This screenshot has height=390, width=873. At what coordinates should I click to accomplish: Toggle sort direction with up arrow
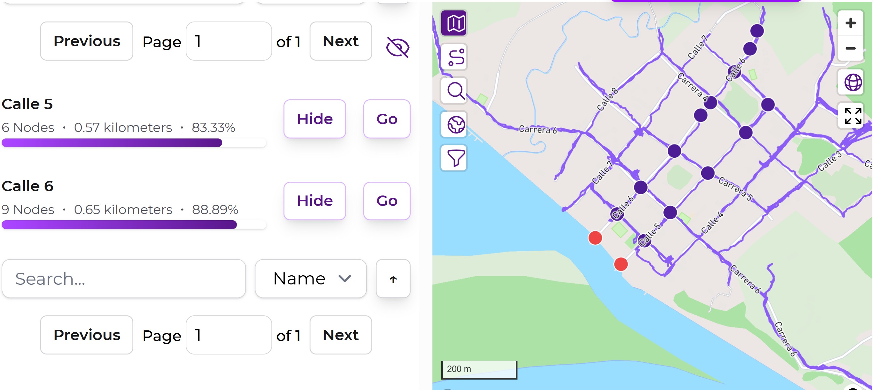(x=393, y=279)
